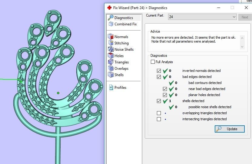Uncheck shells detected checkbox
This screenshot has width=252, height=164.
pyautogui.click(x=159, y=101)
